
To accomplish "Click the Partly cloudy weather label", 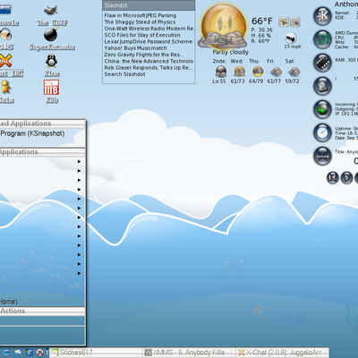I will [x=230, y=52].
